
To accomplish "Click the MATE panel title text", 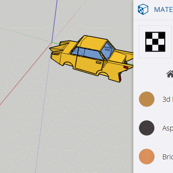I will pyautogui.click(x=164, y=9).
